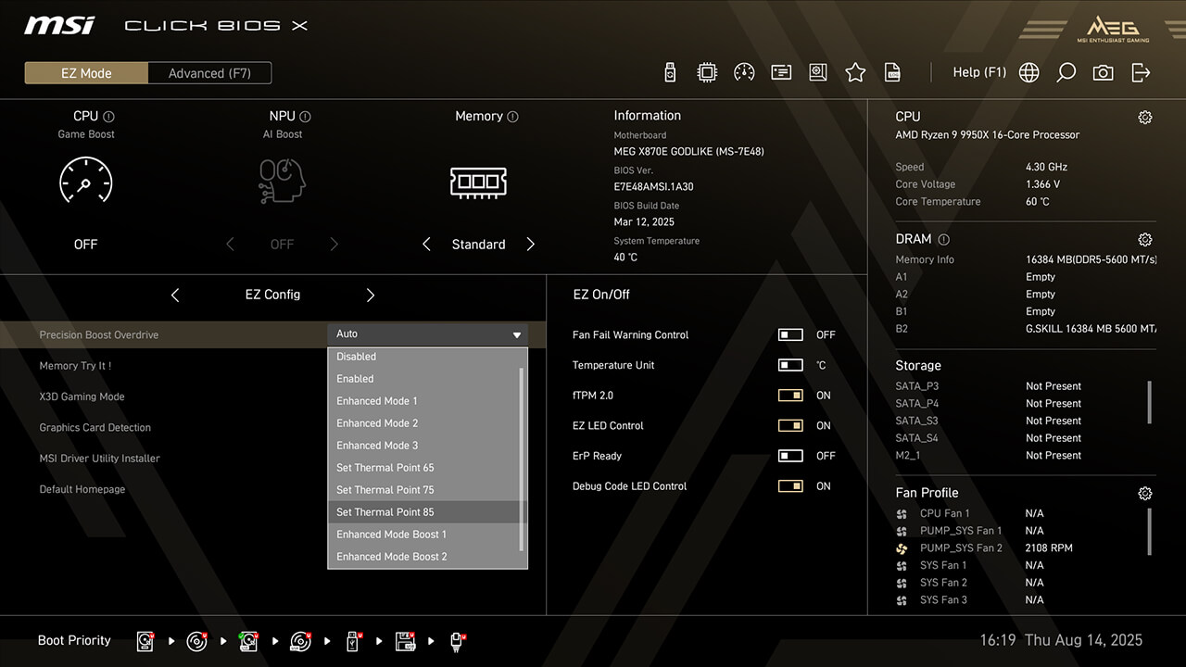Open Help (F1)
The height and width of the screenshot is (667, 1186).
979,72
